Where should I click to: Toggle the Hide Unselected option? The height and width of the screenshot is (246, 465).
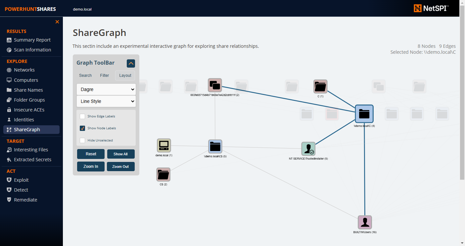coord(82,140)
